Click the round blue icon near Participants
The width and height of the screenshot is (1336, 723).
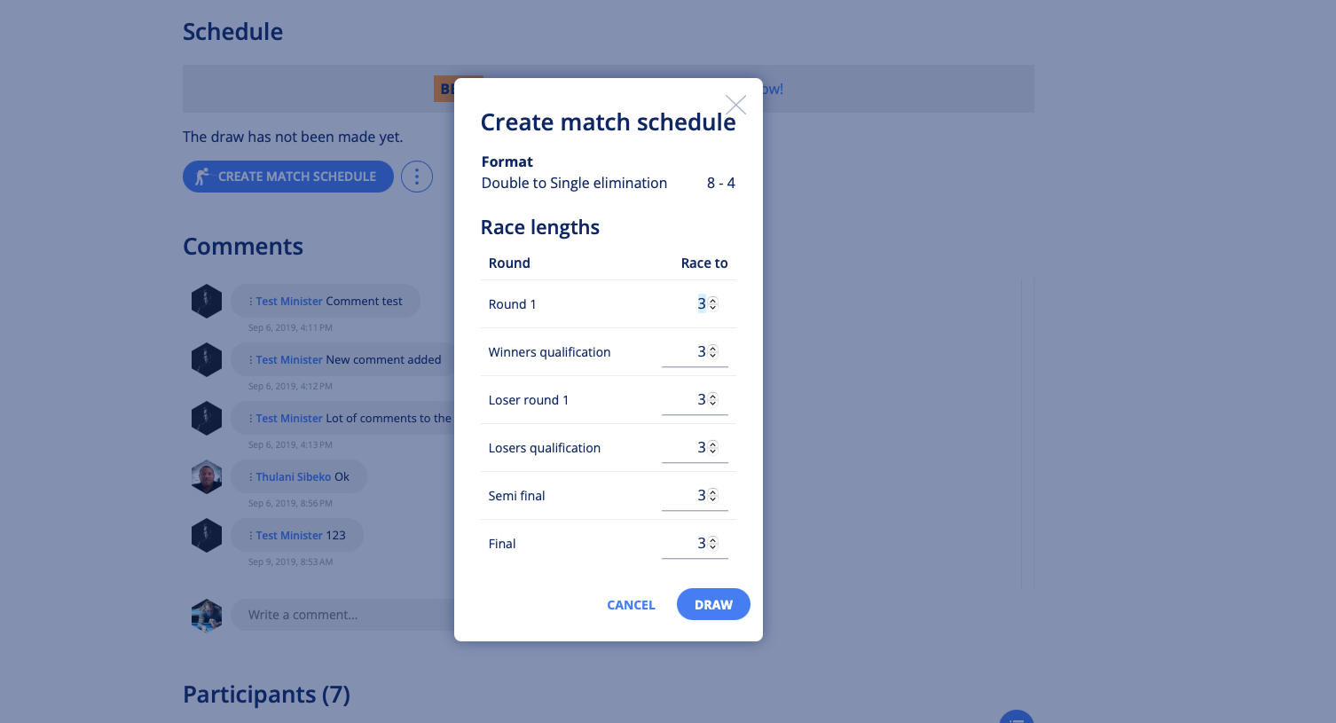1017,717
